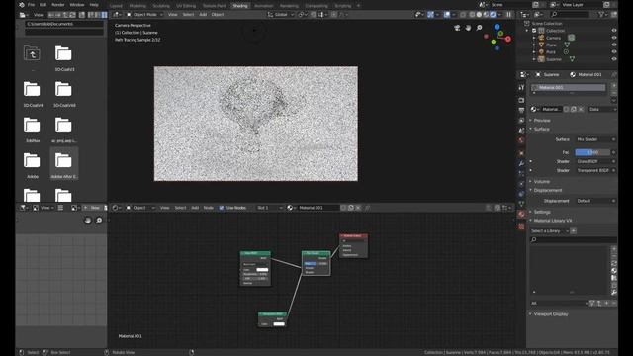Open the Tool properties tab icon
Screen dimensions: 633x356
pos(521,88)
